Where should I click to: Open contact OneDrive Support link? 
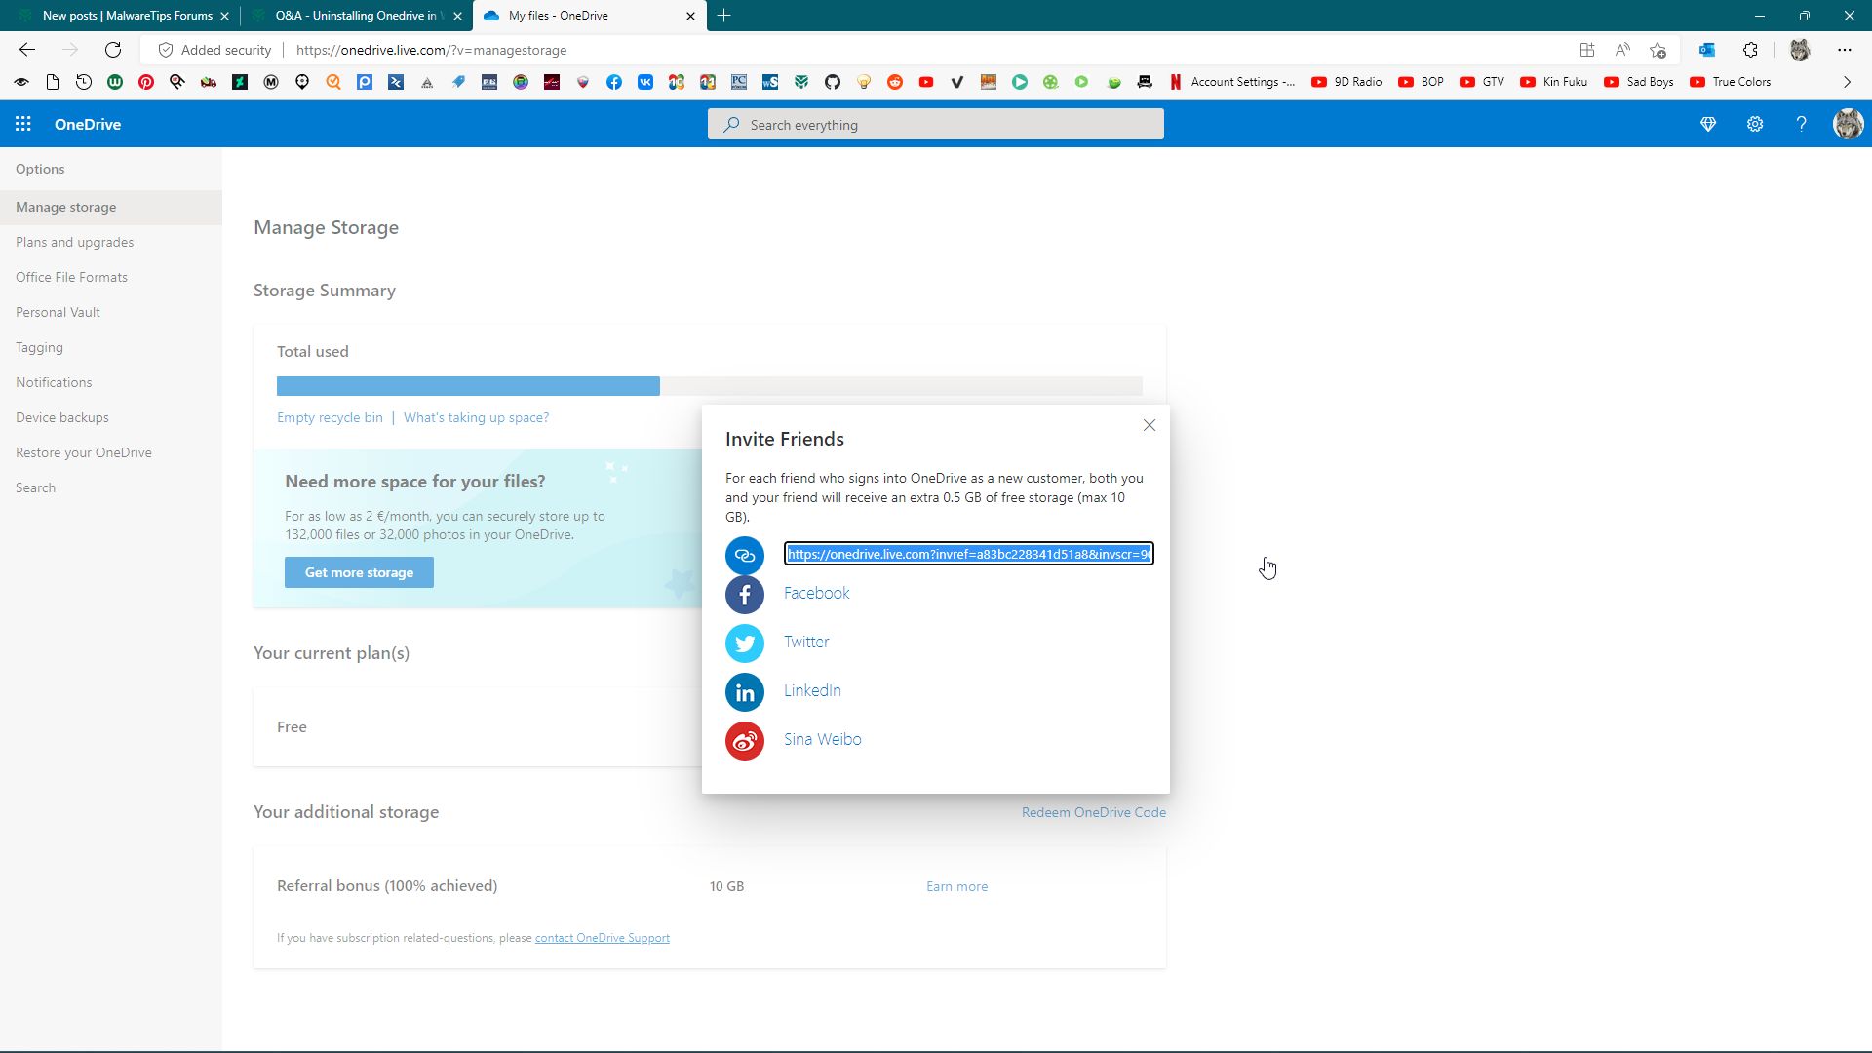(x=602, y=938)
